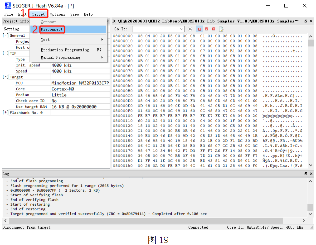
Task: Click the Setting column header
Action: tap(11, 29)
